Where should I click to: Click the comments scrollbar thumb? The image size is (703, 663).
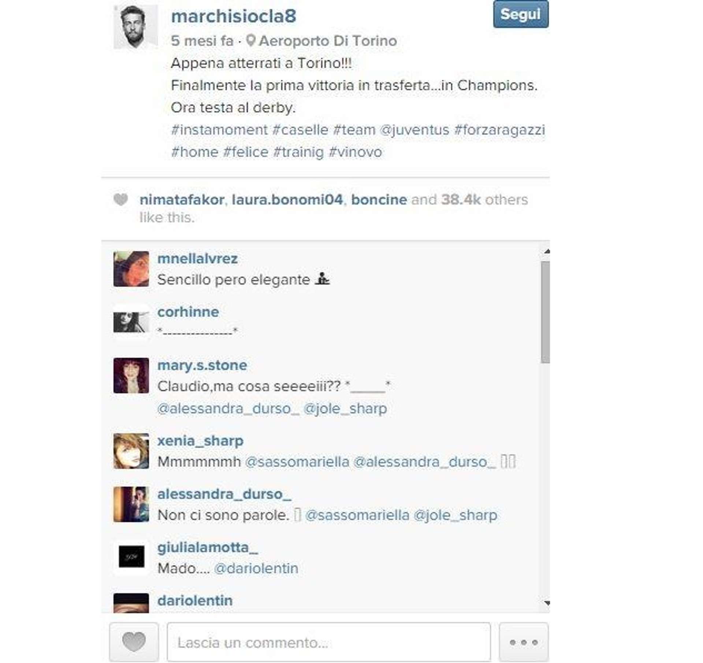(x=545, y=312)
